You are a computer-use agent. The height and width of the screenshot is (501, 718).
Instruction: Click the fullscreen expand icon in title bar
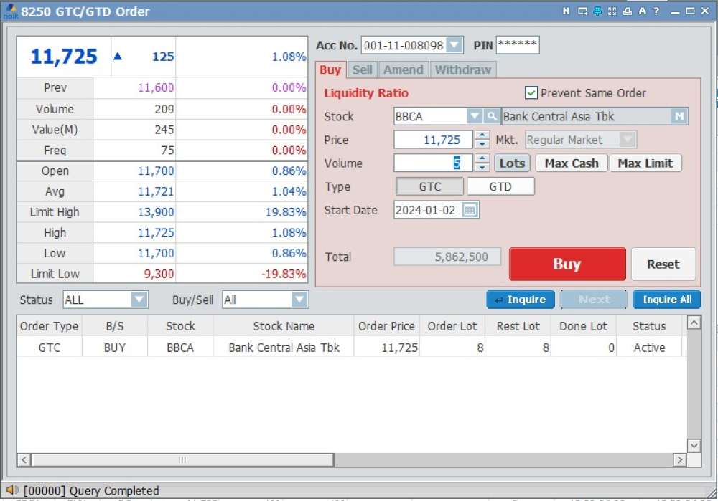[612, 11]
